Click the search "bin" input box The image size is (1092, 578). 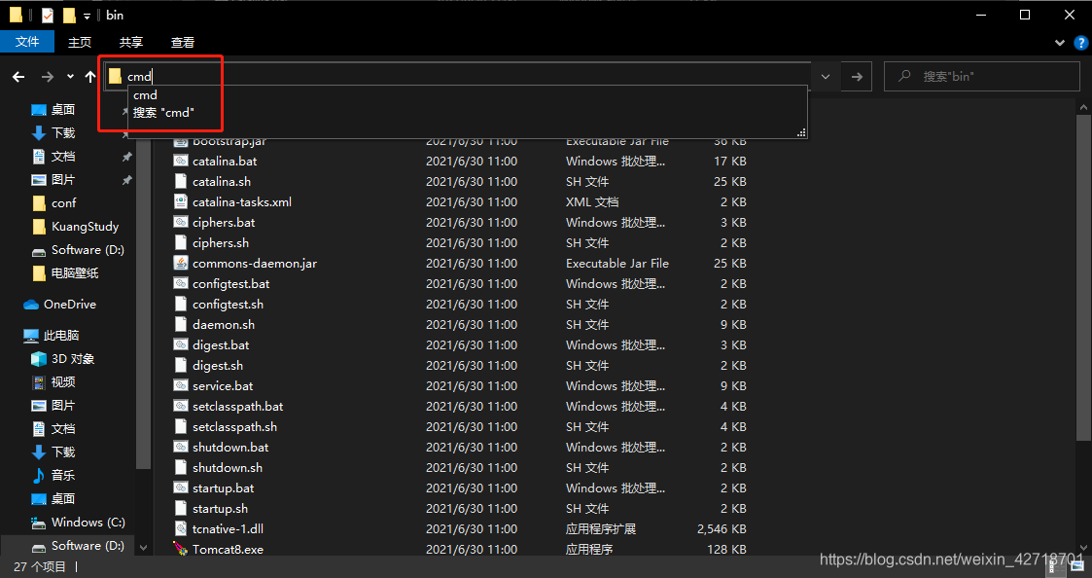pos(982,77)
